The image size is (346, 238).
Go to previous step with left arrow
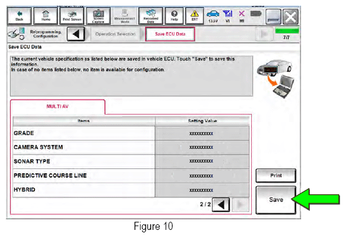(76, 34)
